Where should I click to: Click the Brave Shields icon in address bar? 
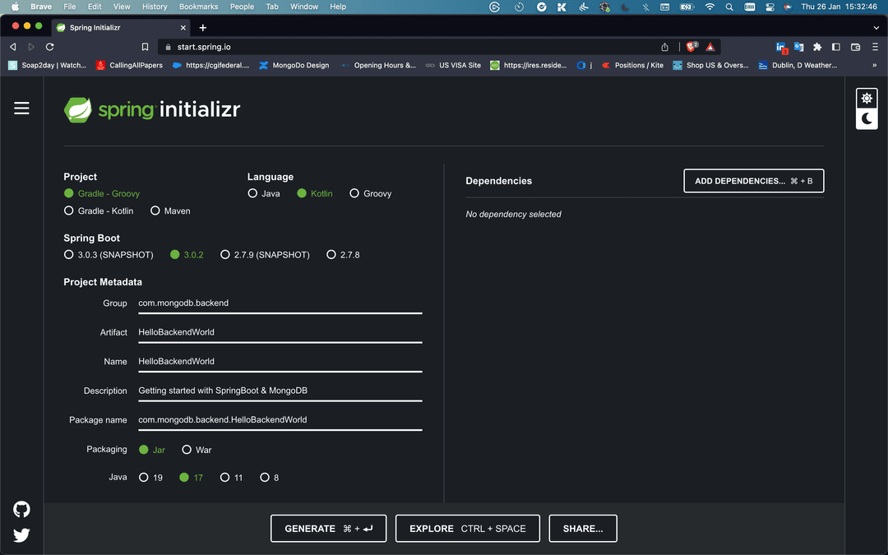coord(691,47)
